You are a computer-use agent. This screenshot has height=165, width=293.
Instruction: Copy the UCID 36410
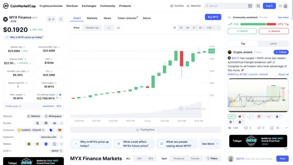(x=61, y=151)
